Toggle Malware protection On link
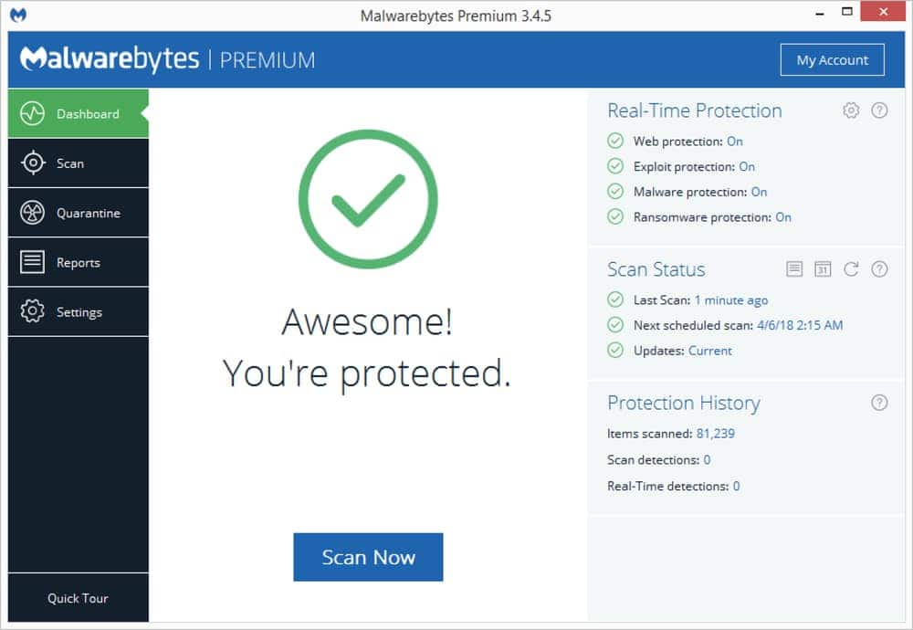The height and width of the screenshot is (630, 913). pos(760,192)
